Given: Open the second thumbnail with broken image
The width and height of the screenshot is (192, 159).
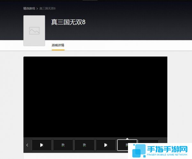Looking at the screenshot, I should [x=63, y=145].
